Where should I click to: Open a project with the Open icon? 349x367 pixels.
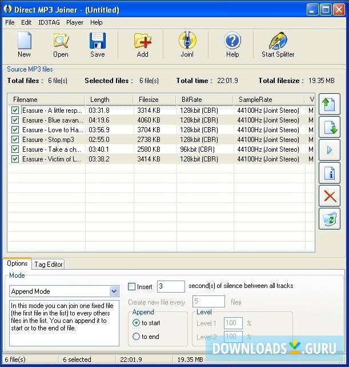(61, 45)
